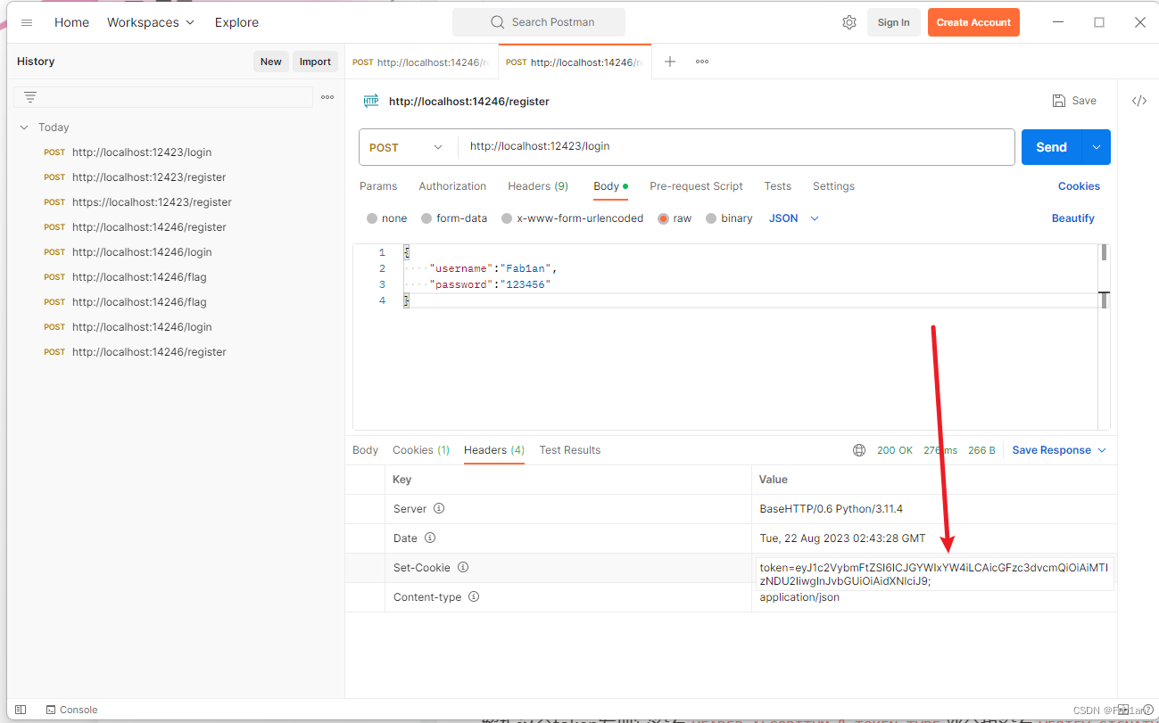Show info for Set-Cookie header
The height and width of the screenshot is (723, 1159).
click(463, 568)
